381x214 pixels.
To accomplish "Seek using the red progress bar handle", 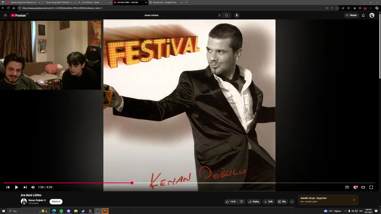I will [132, 183].
